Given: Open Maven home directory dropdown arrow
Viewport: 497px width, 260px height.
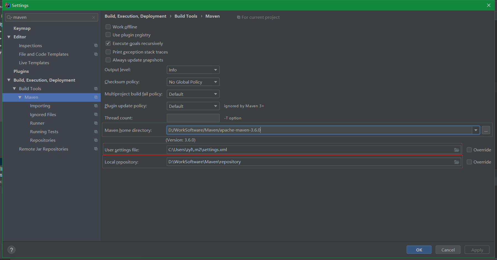Looking at the screenshot, I should tap(476, 130).
